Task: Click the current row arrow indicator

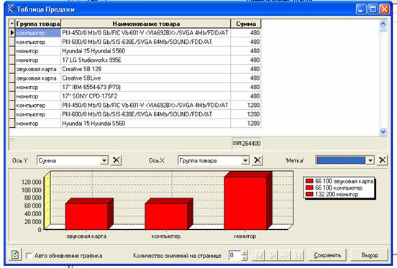Action: (x=12, y=32)
